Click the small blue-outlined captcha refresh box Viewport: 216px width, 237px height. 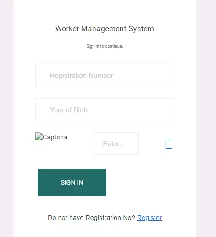169,144
